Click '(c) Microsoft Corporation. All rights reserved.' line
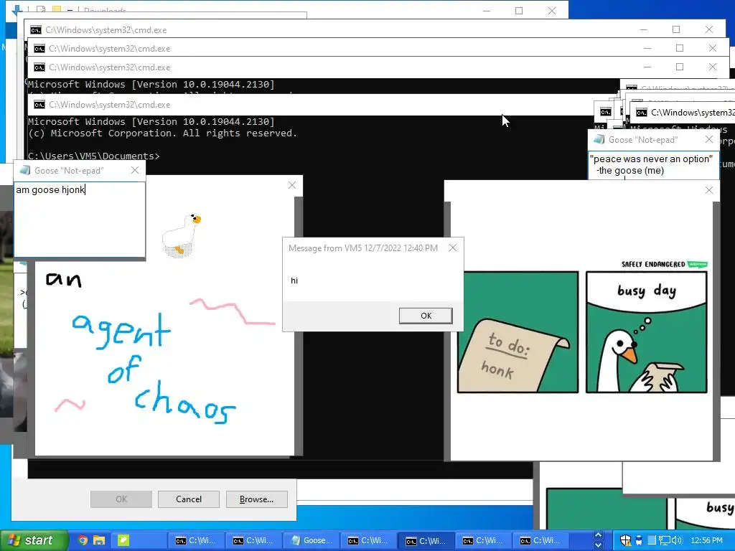 pos(162,133)
